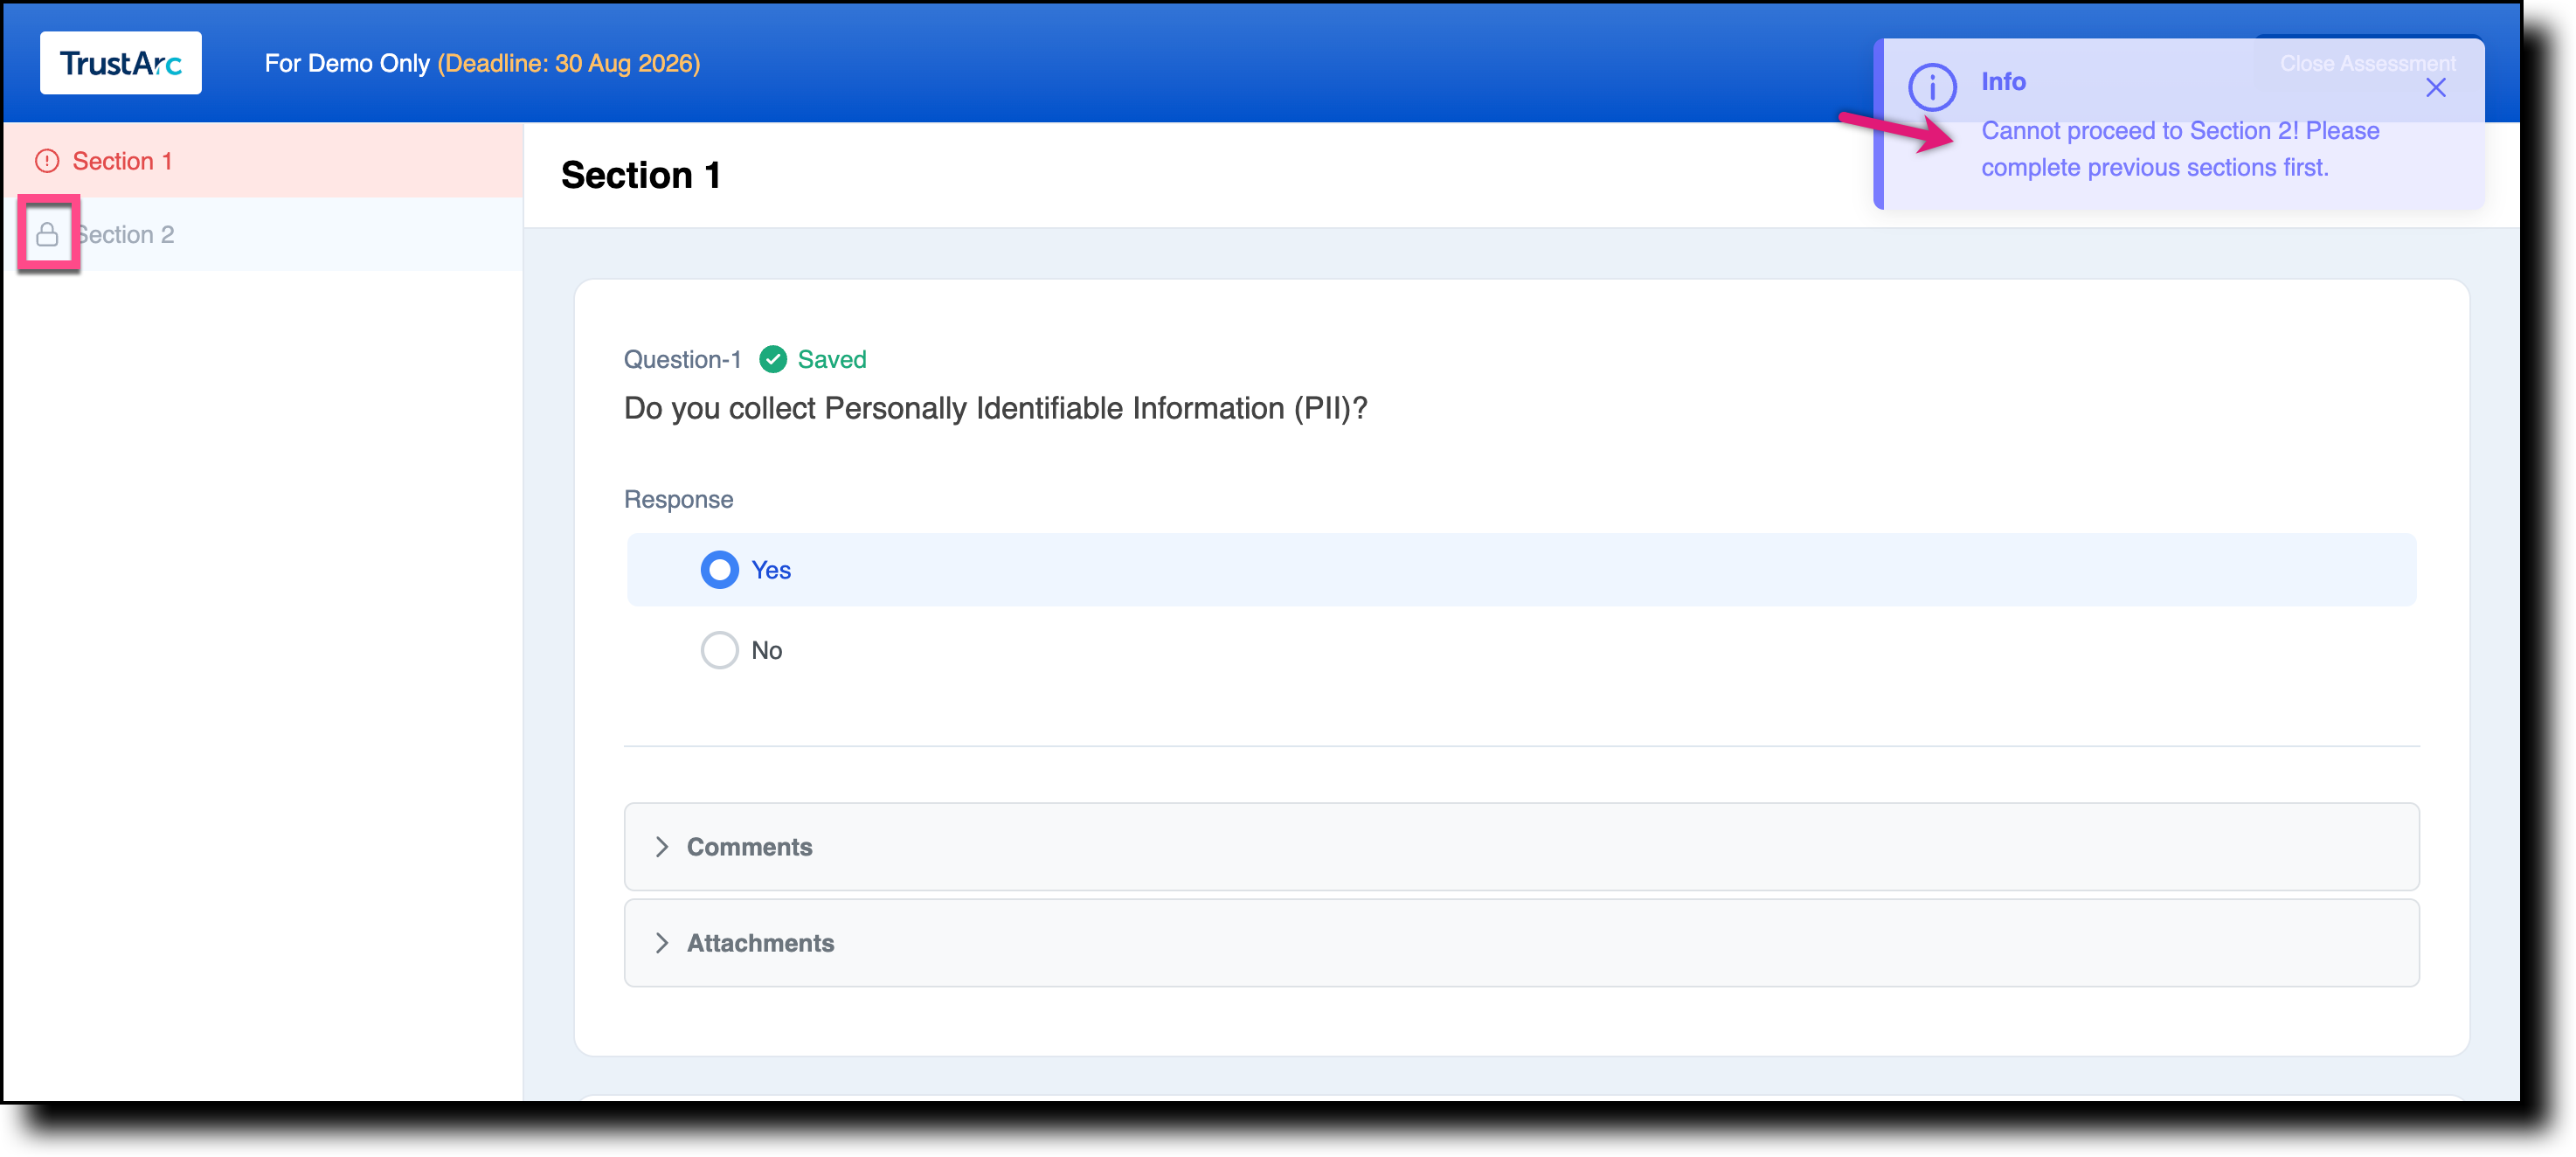Select the Yes radio button
The height and width of the screenshot is (1157, 2576).
click(719, 570)
